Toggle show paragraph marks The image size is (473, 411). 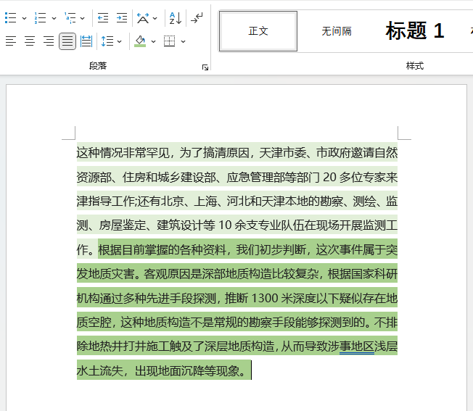(197, 18)
